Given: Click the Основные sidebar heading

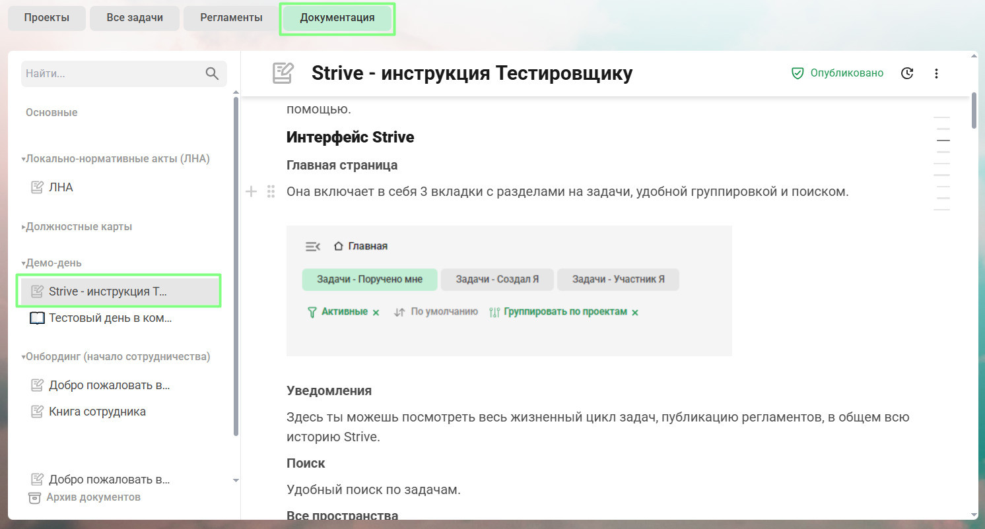Looking at the screenshot, I should (x=51, y=113).
